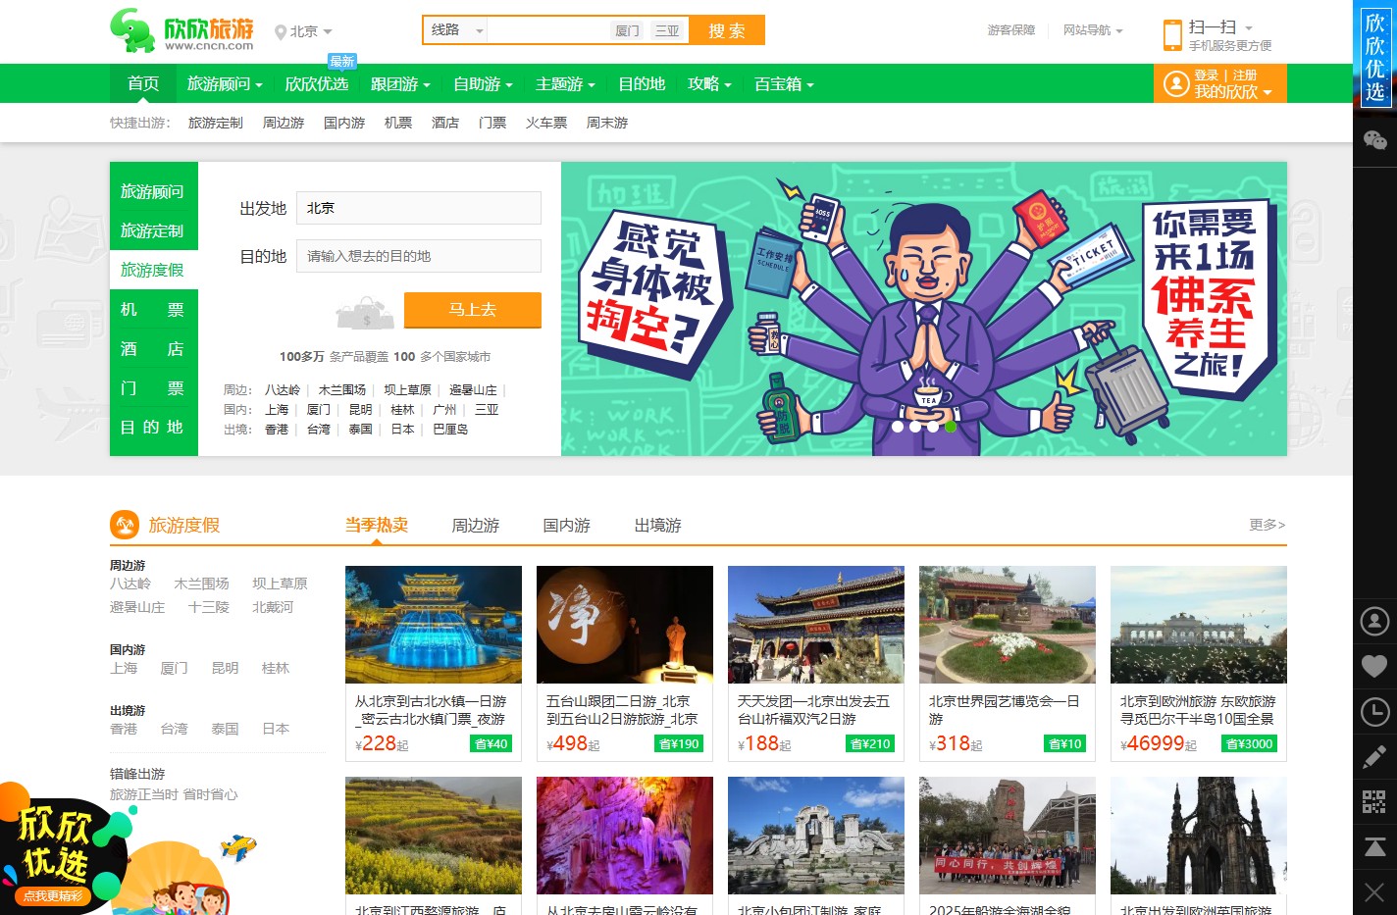Screen dimensions: 1397x915
Task: Expand the 百宝箱 nav menu
Action: pyautogui.click(x=784, y=84)
